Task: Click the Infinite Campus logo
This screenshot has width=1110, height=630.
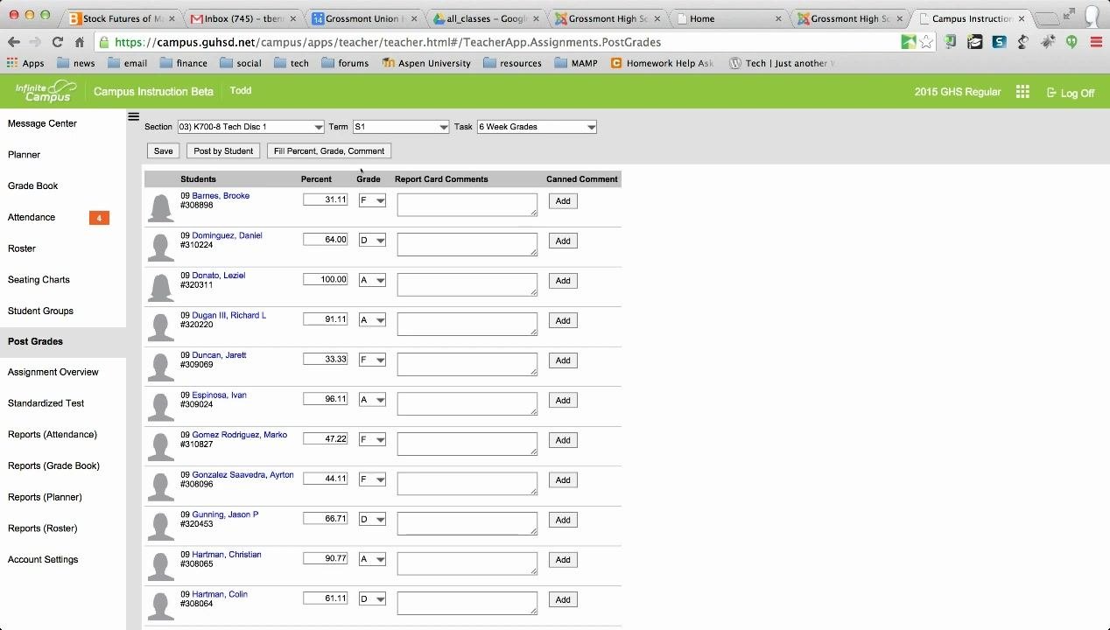Action: [x=46, y=92]
